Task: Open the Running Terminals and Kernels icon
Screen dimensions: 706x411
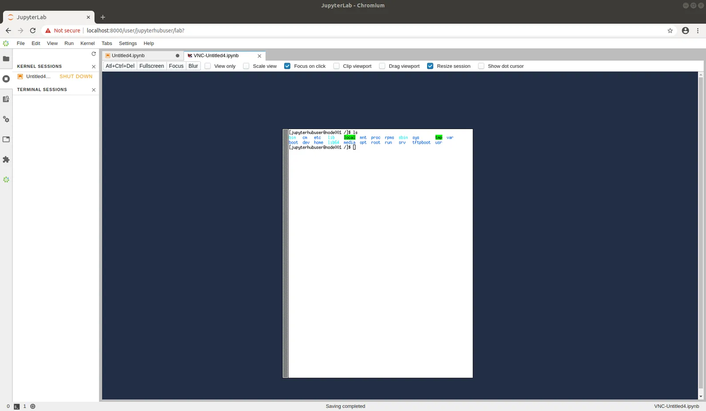Action: [6, 79]
